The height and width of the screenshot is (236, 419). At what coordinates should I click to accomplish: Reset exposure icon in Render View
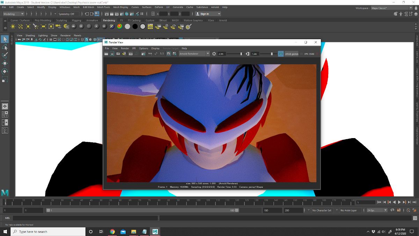pos(214,54)
